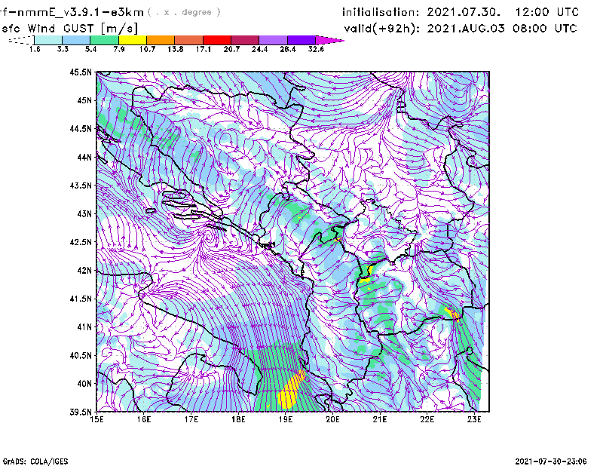Viewport: 603px width, 466px height.
Task: Click the 20E longitude label
Action: point(332,419)
